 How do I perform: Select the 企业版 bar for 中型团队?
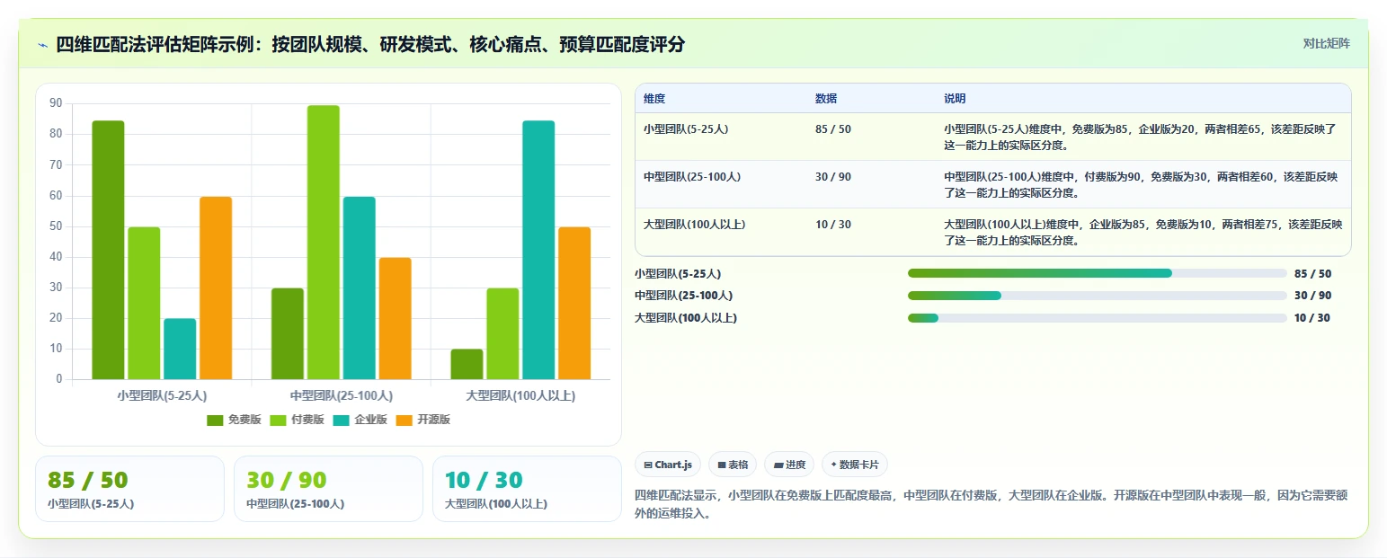click(x=360, y=288)
